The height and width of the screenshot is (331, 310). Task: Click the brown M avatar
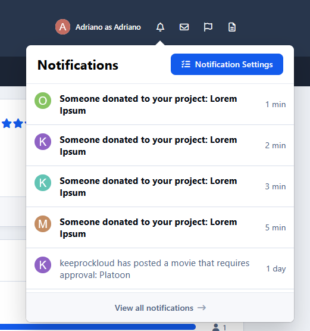pyautogui.click(x=43, y=224)
